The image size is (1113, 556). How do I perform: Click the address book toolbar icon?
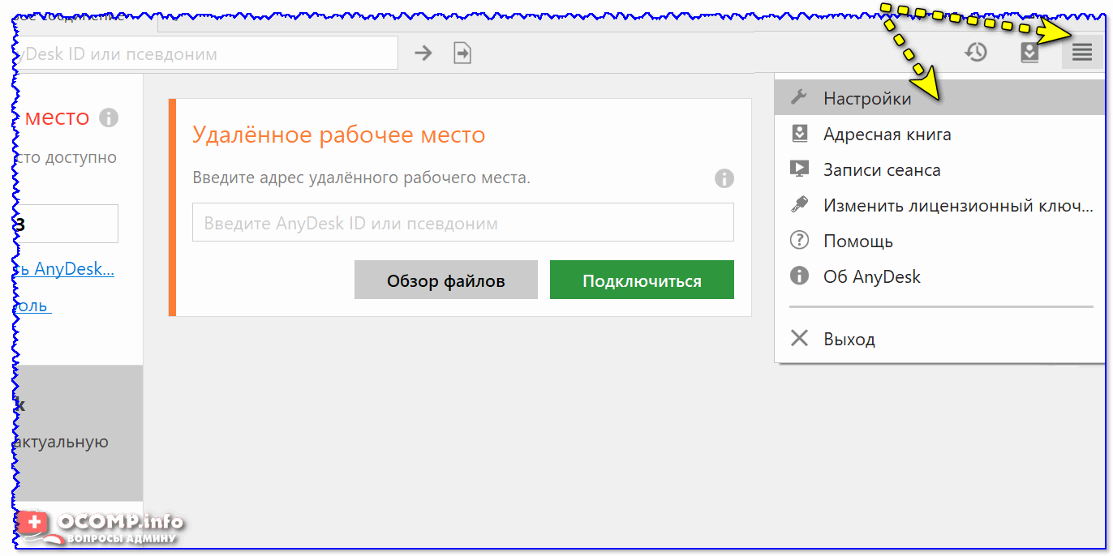tap(1029, 53)
